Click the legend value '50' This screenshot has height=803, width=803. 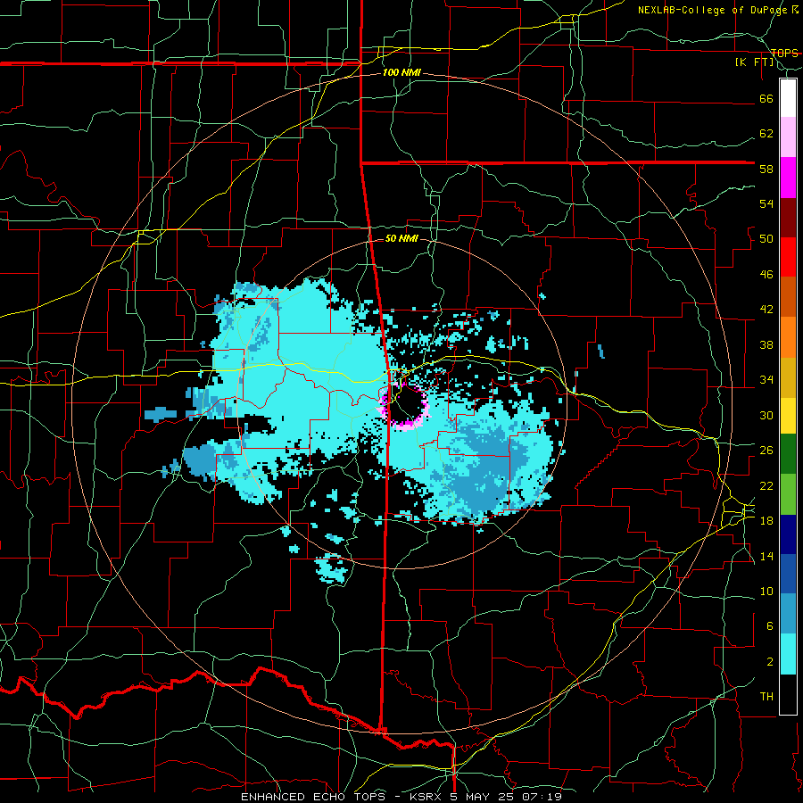766,239
